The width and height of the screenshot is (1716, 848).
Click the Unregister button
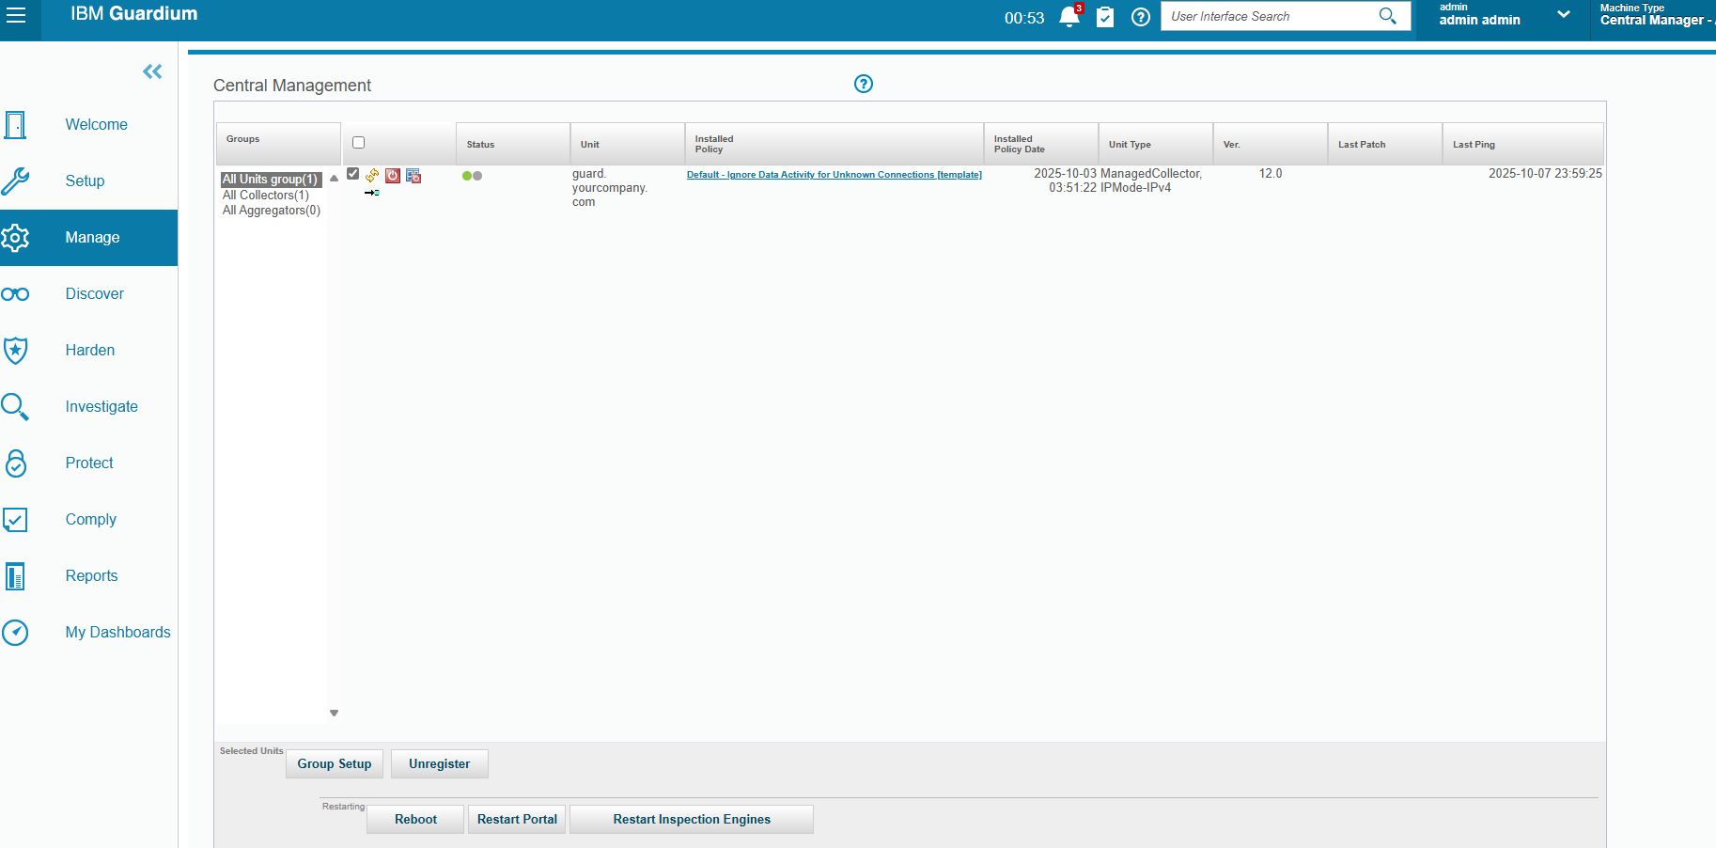tap(440, 764)
